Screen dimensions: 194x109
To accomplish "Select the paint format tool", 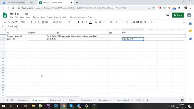I will coord(16,22).
